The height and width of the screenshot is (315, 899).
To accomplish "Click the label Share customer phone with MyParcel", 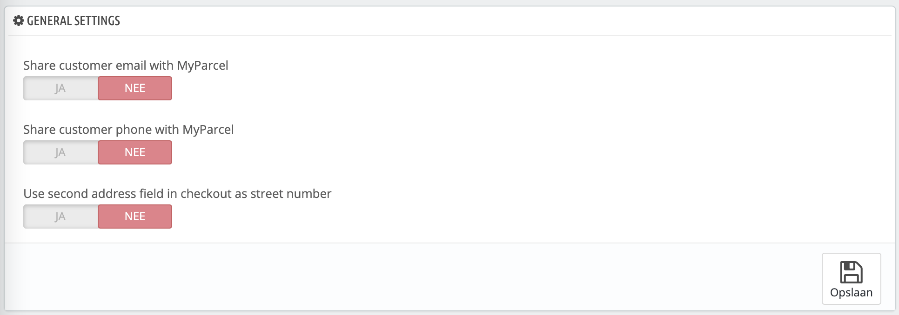I will pos(129,130).
